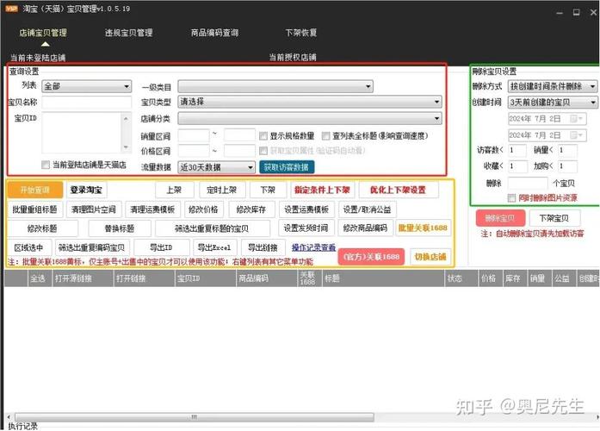Viewport: 600px width, 431px height.
Task: Click 获取访客数据 button
Action: pos(287,167)
